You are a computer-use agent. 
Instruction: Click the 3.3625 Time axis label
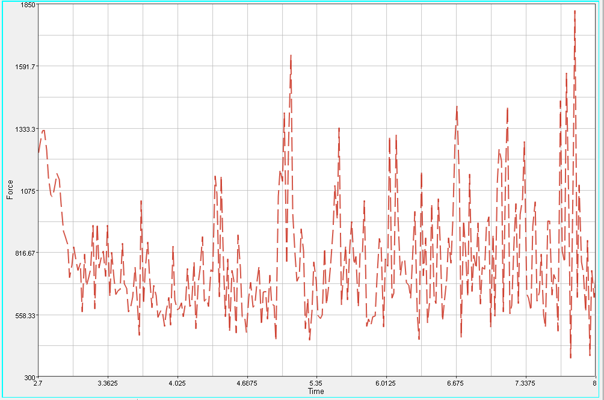pos(108,383)
